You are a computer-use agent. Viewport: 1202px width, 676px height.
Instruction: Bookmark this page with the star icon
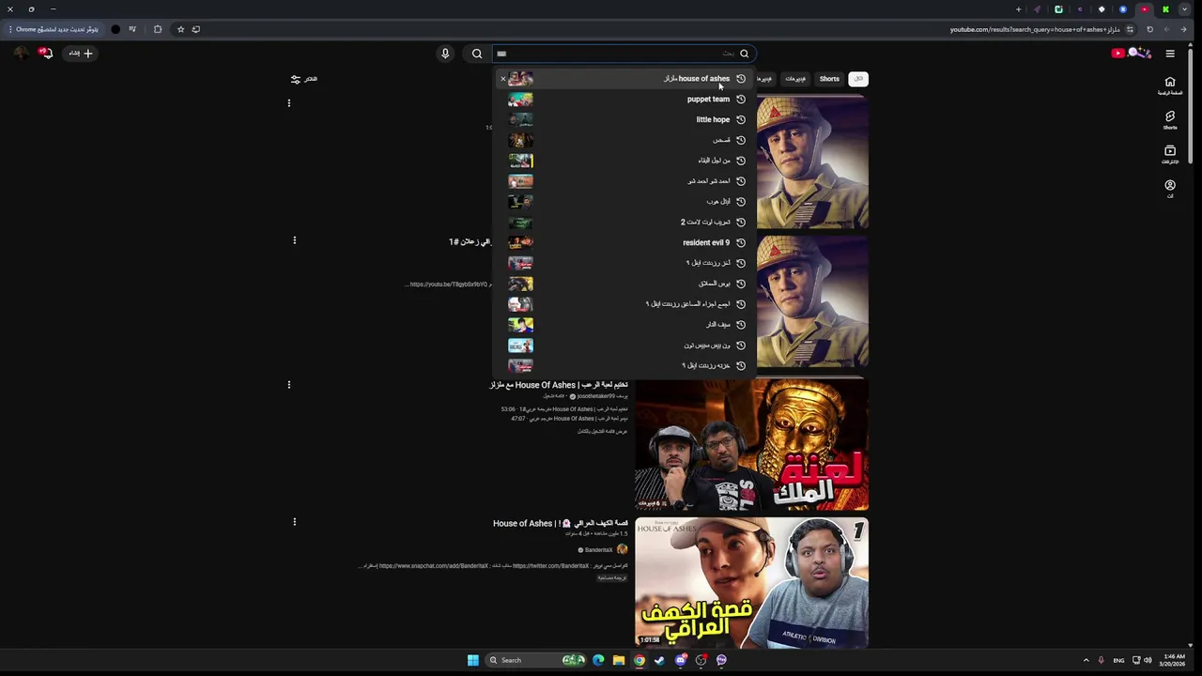tap(180, 29)
